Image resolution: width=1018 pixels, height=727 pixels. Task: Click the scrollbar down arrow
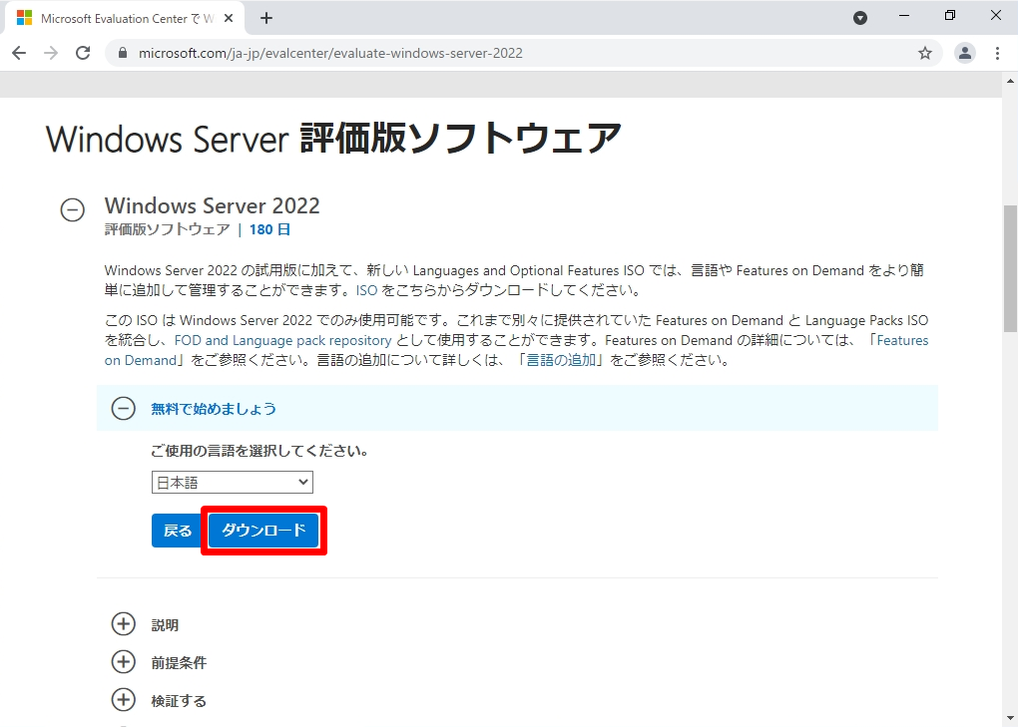click(1010, 718)
